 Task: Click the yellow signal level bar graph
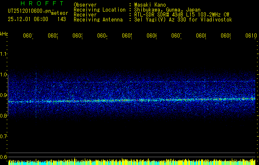tap(132, 161)
